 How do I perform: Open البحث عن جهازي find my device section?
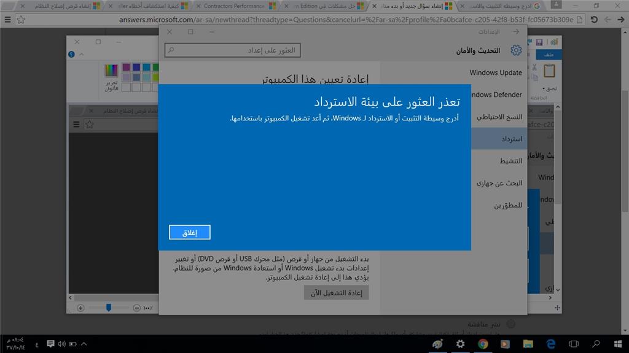(499, 183)
